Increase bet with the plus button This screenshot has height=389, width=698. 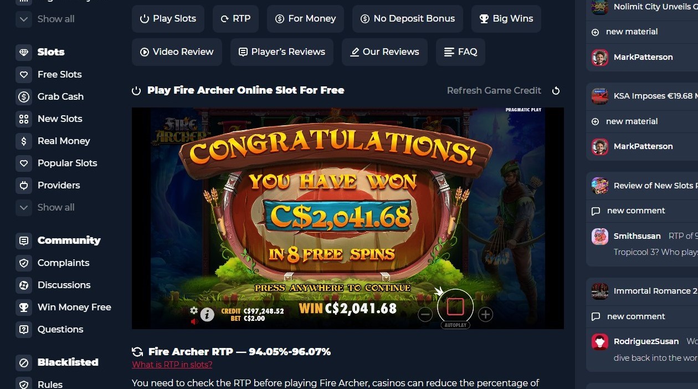click(x=485, y=315)
